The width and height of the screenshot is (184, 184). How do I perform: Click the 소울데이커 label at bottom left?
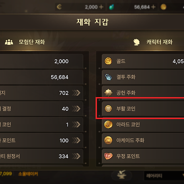pyautogui.click(x=28, y=174)
